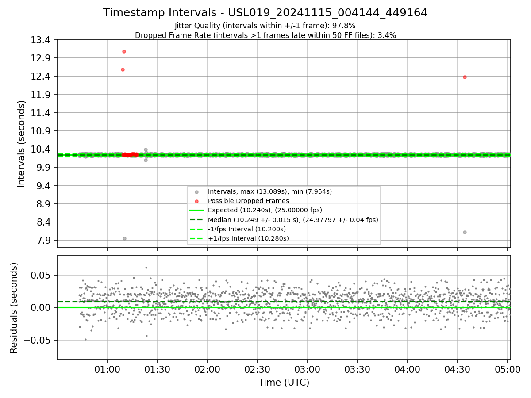Click the gray outlier point just below 10.2s near 01:23
This screenshot has height=398, width=531.
(146, 160)
